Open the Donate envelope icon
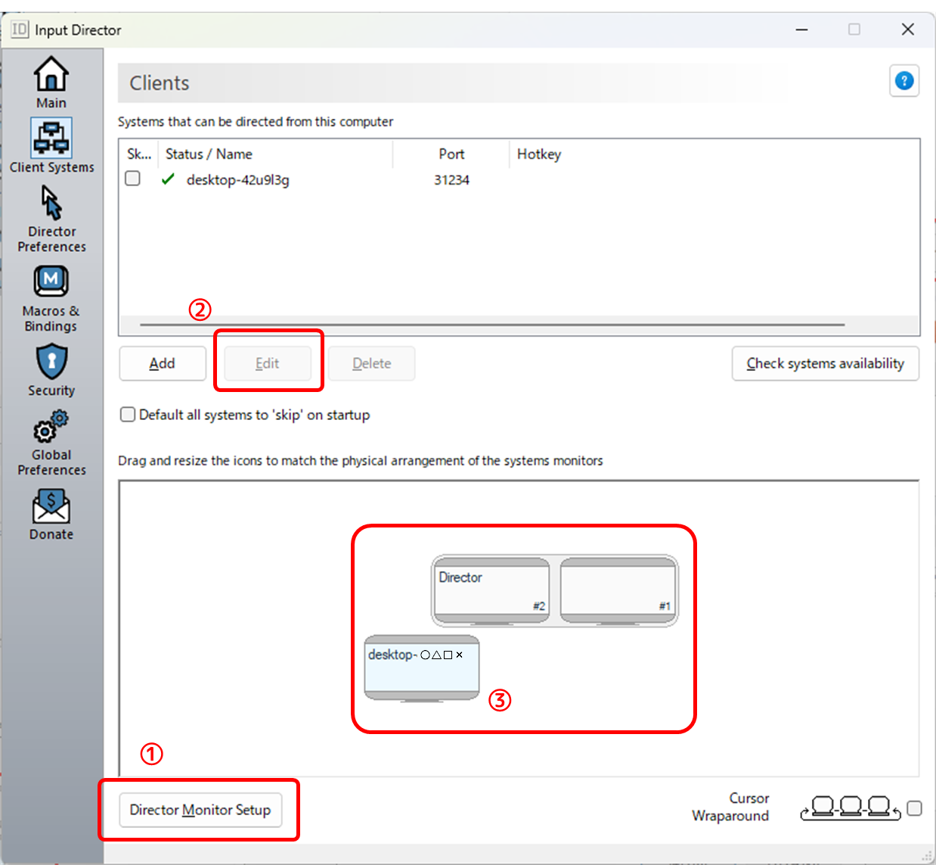The height and width of the screenshot is (865, 936). 51,506
